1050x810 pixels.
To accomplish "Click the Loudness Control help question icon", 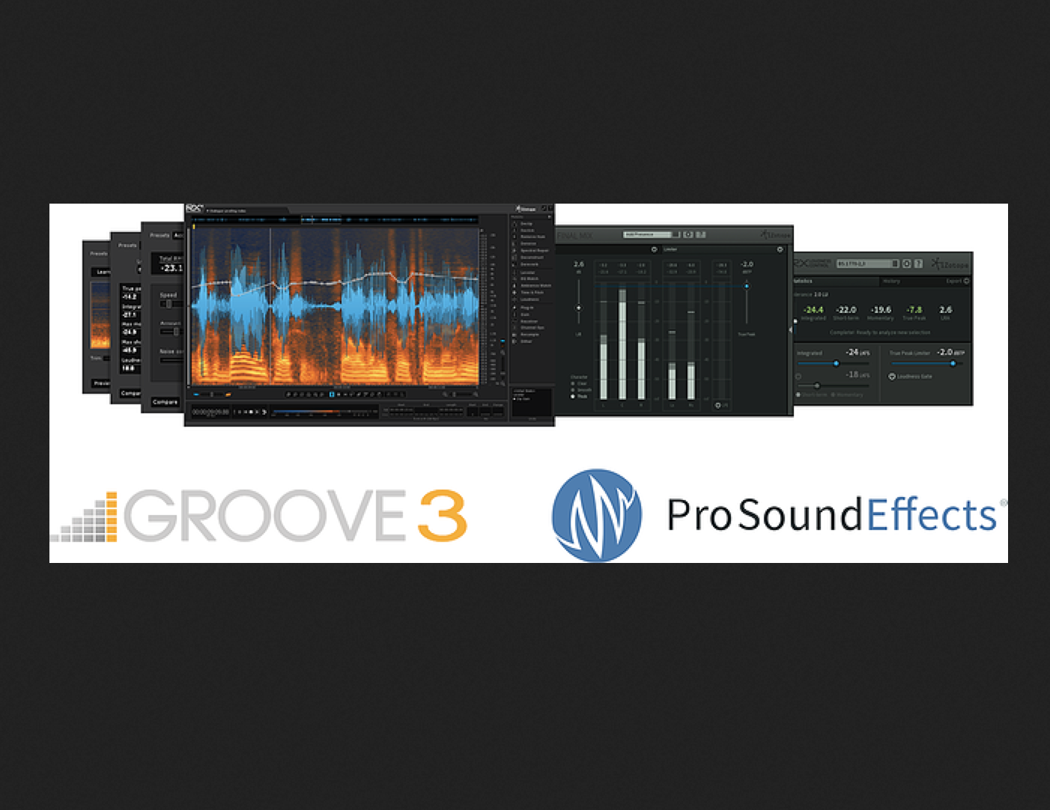I will pyautogui.click(x=918, y=264).
